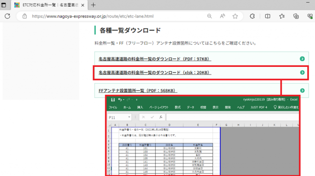Viewport: 315px width, 176px height.
Task: Select column C header
Action: tap(145, 125)
